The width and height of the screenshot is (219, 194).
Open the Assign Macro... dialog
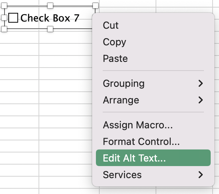click(153, 125)
